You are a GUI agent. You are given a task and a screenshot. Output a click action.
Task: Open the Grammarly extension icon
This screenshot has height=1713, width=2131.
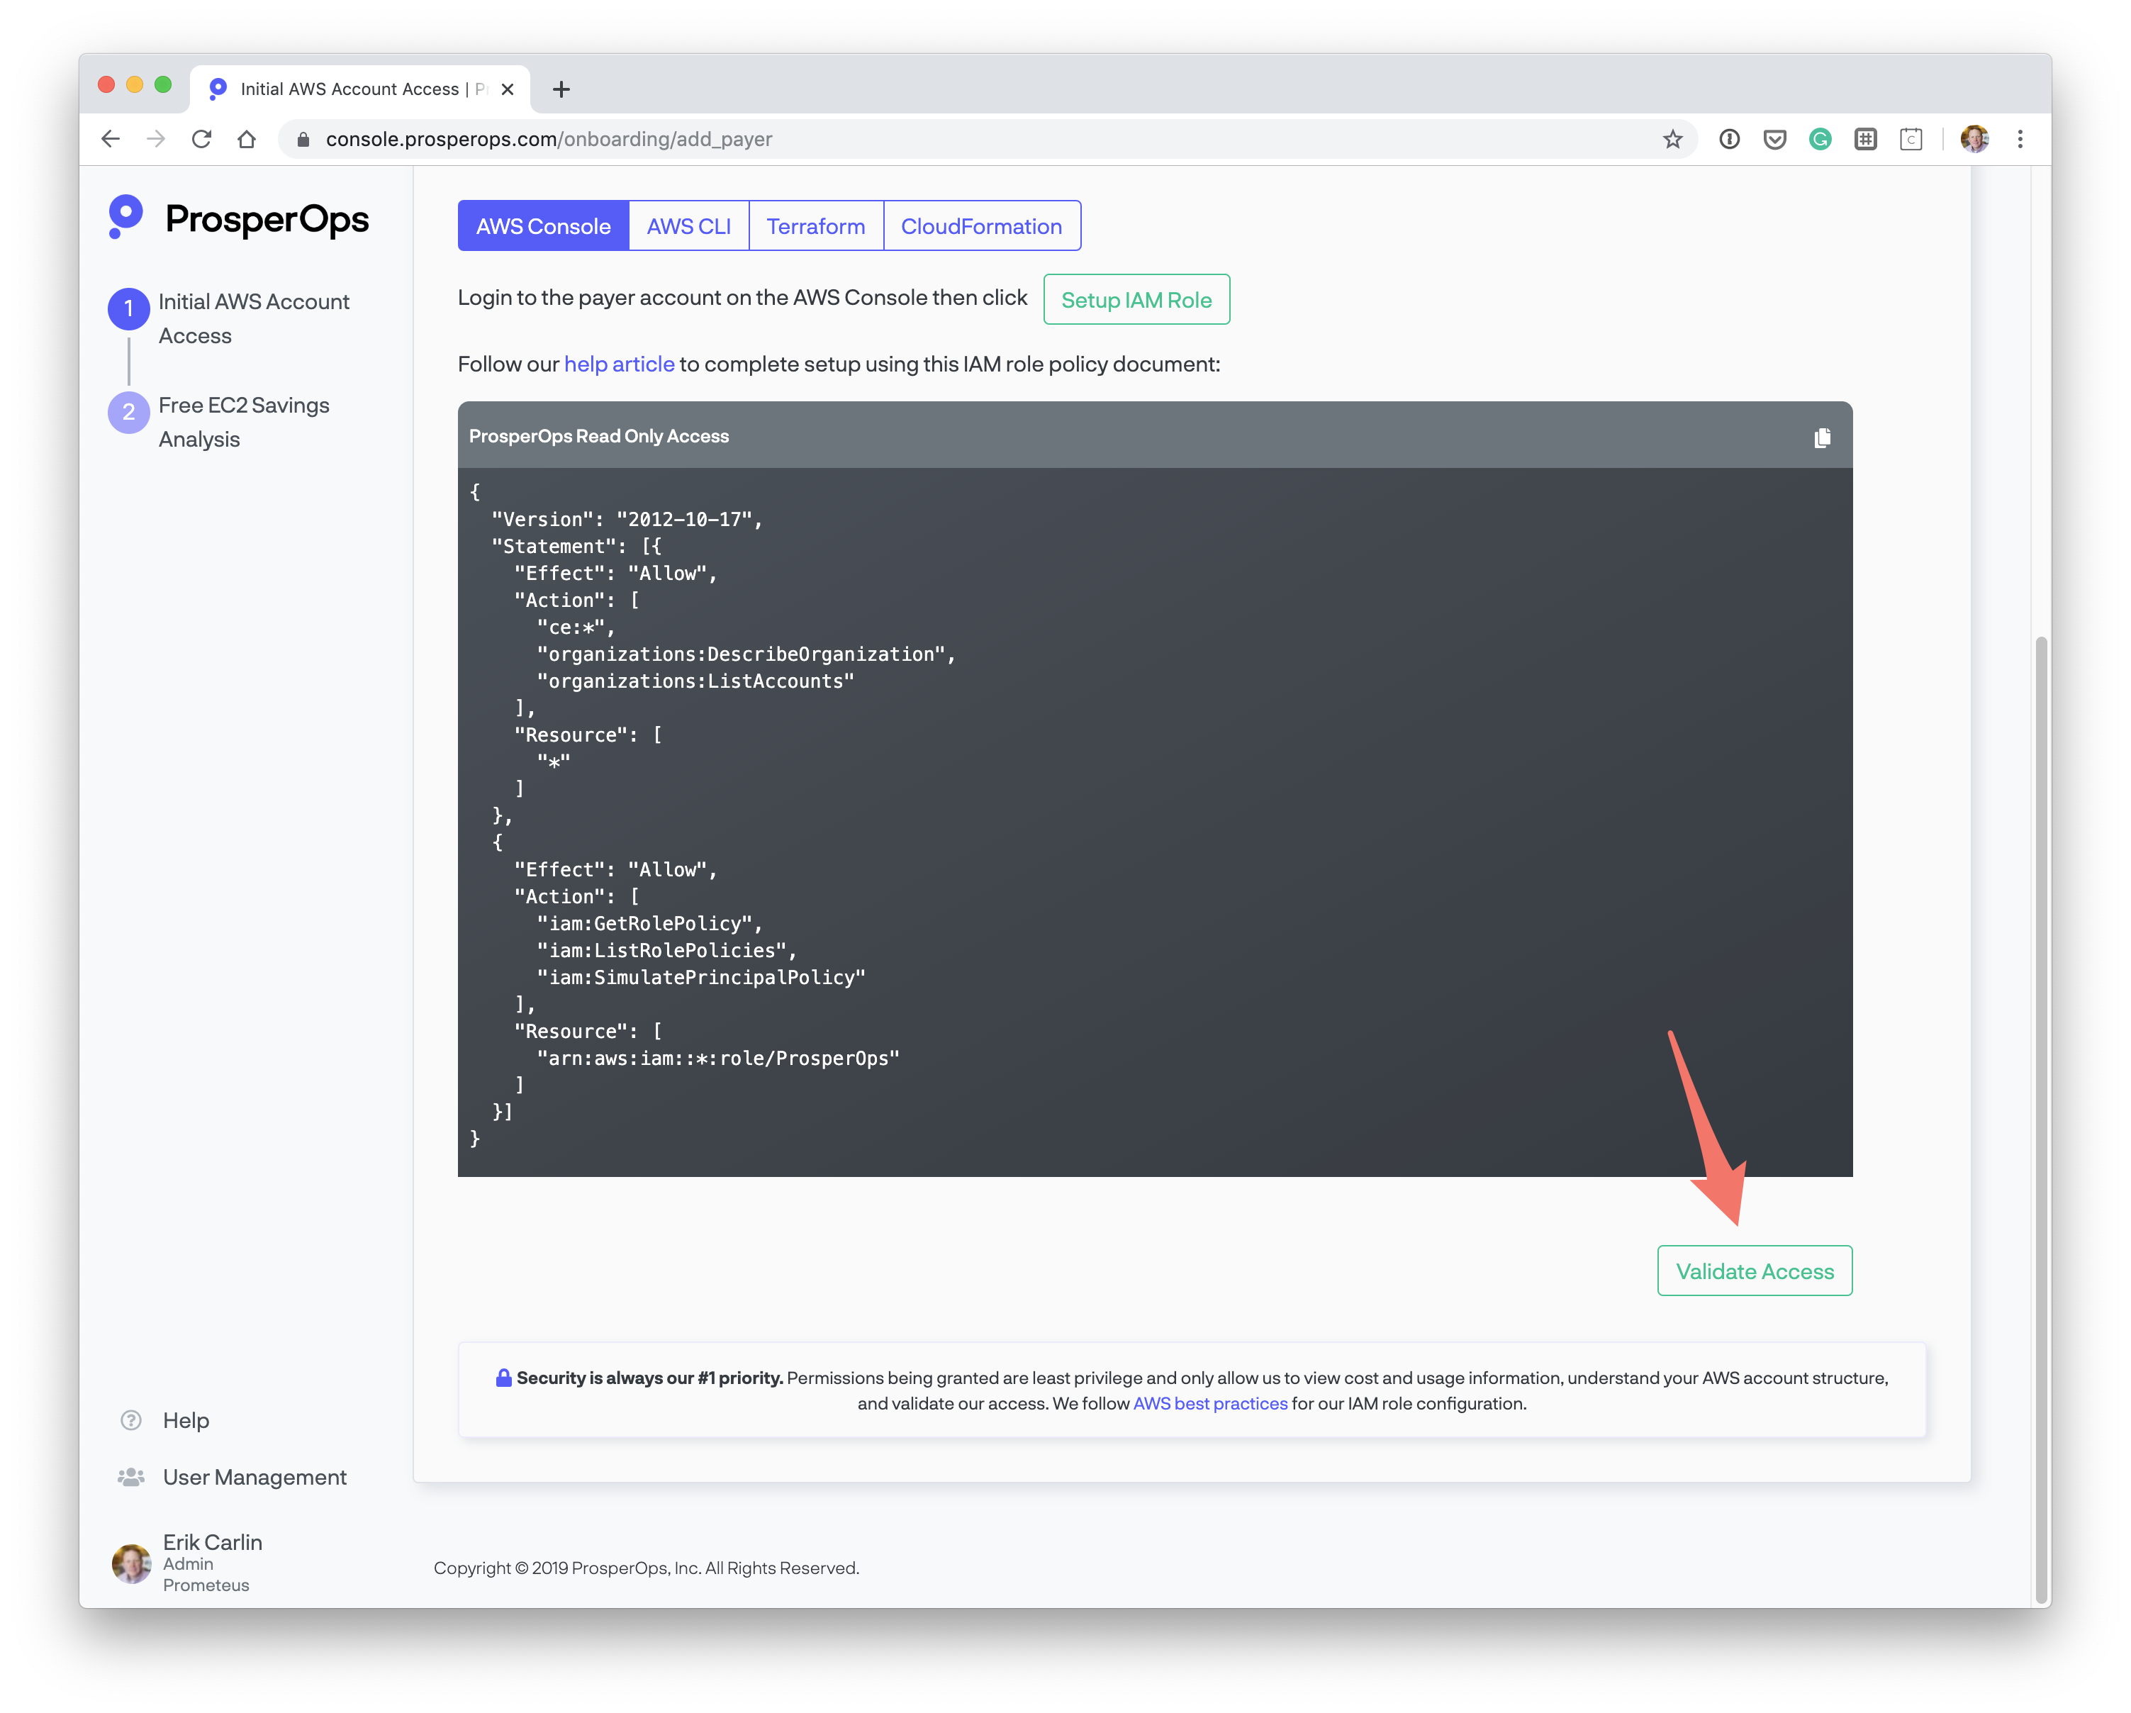tap(1820, 140)
